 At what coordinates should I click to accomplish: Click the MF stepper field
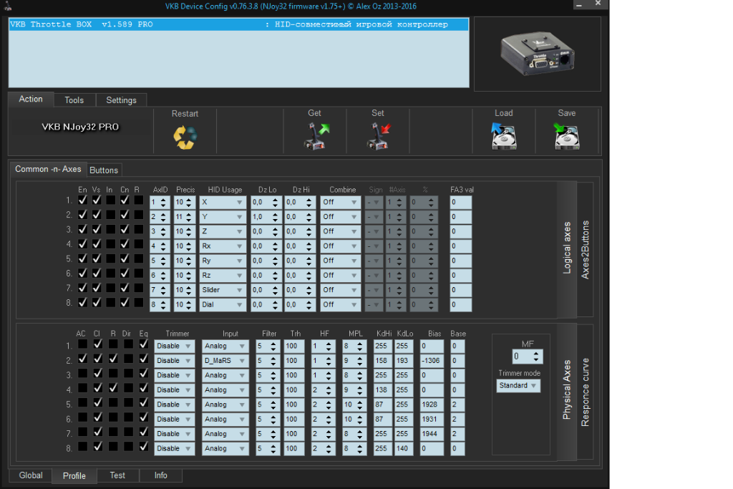pos(528,357)
